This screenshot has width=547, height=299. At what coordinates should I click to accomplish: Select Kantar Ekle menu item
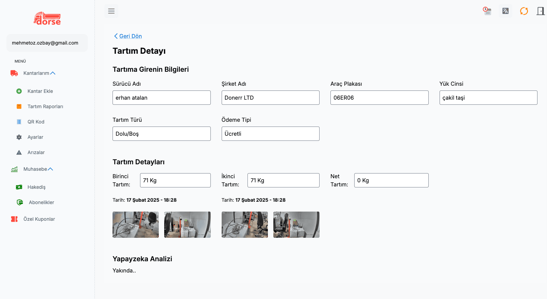(40, 91)
